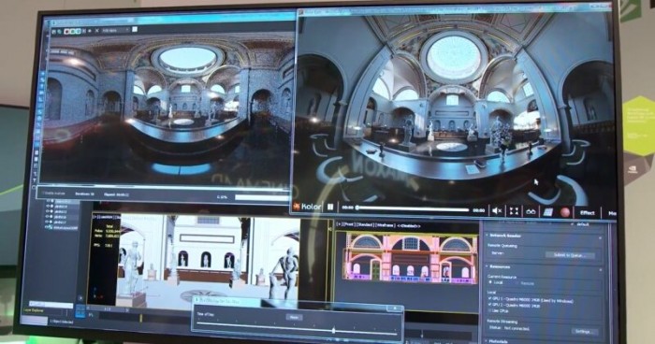Select the Iterations value text

[84, 194]
